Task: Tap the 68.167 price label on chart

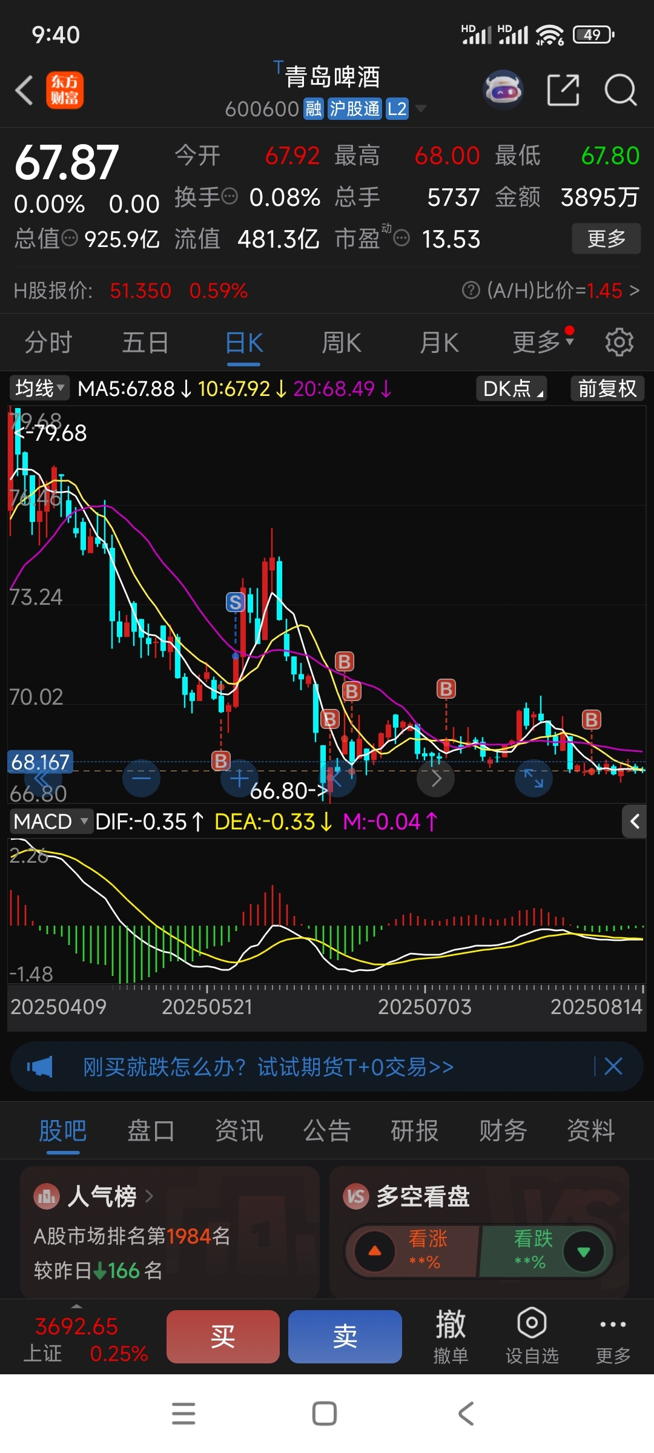Action: click(40, 762)
